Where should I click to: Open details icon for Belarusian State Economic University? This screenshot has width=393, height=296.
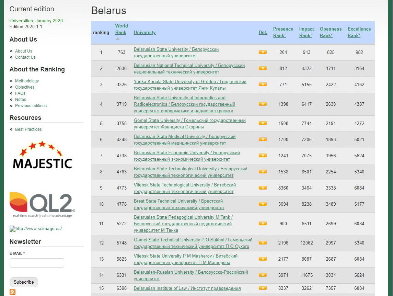click(x=263, y=156)
